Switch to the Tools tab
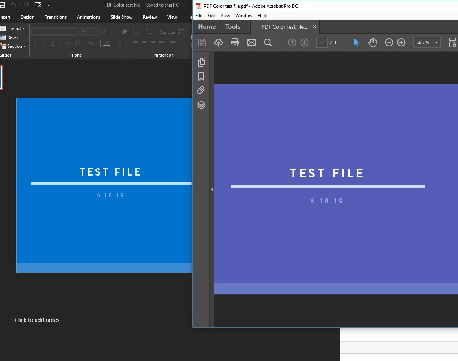458x361 pixels. pyautogui.click(x=233, y=26)
